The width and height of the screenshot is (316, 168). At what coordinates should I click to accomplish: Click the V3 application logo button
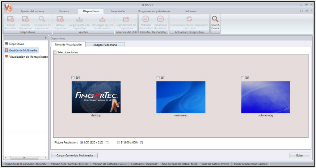click(8, 8)
